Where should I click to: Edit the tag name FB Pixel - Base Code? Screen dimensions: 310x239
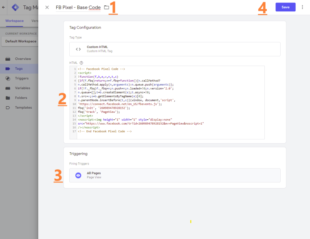pyautogui.click(x=78, y=7)
